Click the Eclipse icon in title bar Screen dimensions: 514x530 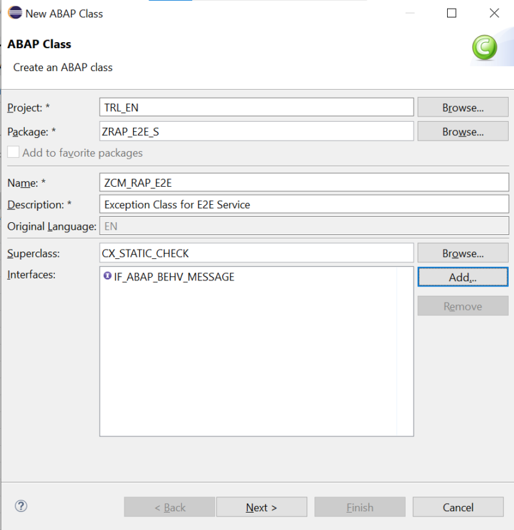tap(14, 13)
